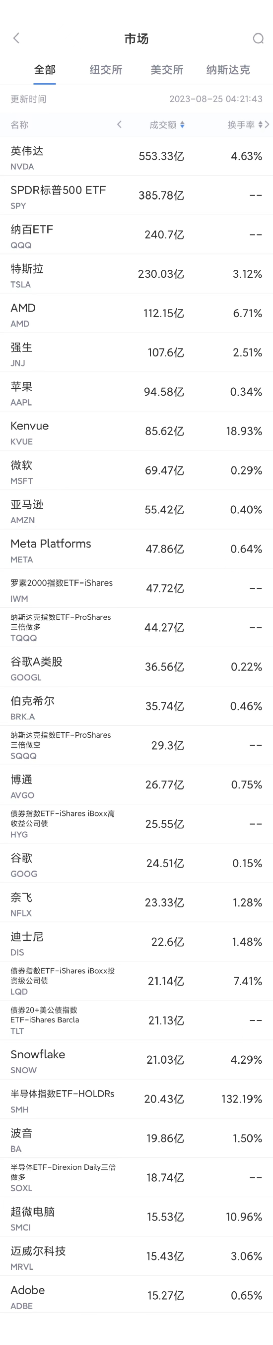Click the 名称 column header
Image resolution: width=273 pixels, height=1345 pixels.
(x=19, y=125)
